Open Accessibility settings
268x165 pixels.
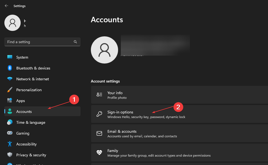[42, 144]
